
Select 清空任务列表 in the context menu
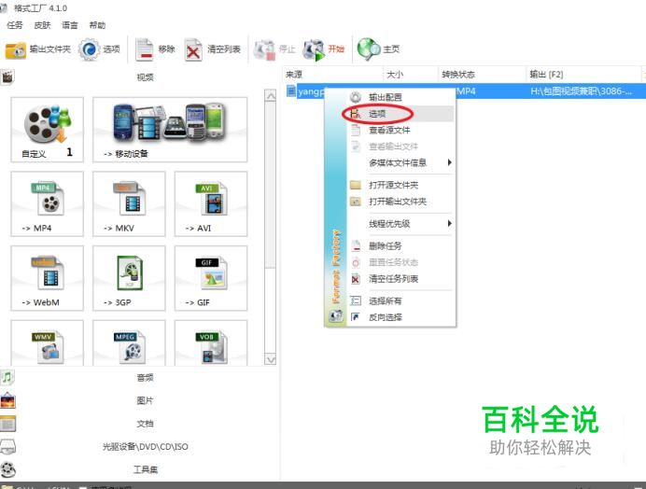tap(400, 279)
